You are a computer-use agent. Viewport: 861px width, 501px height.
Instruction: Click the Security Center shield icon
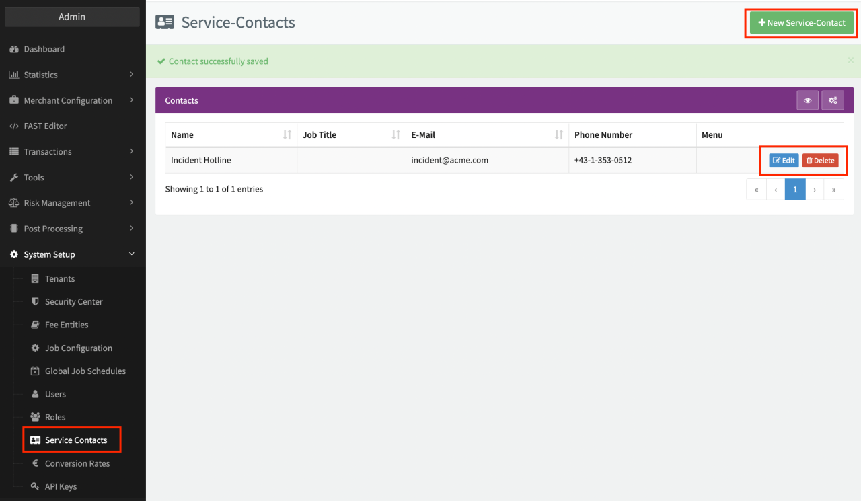tap(36, 302)
